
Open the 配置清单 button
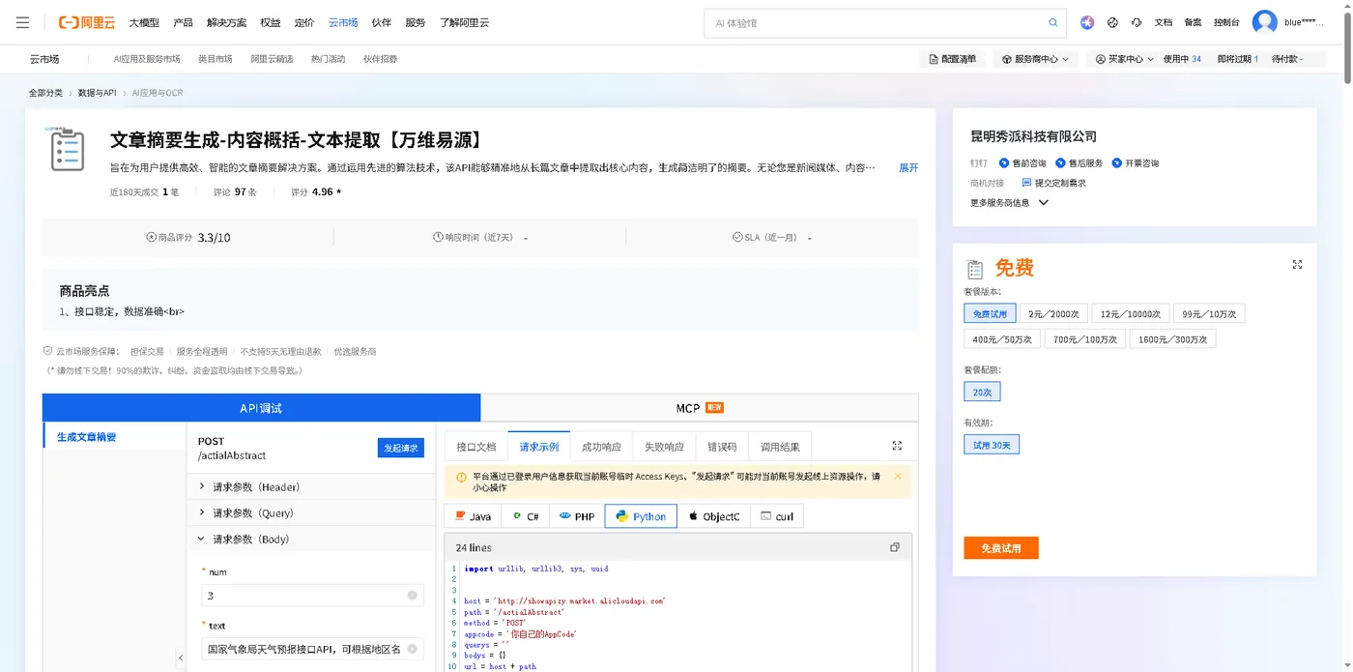click(x=952, y=59)
